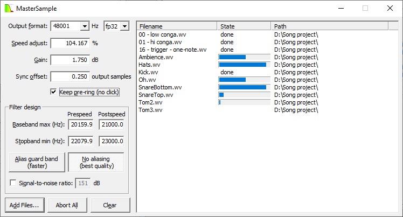Click the Oh.wv progress bar
Screen dimensions: 403x217
pos(245,80)
